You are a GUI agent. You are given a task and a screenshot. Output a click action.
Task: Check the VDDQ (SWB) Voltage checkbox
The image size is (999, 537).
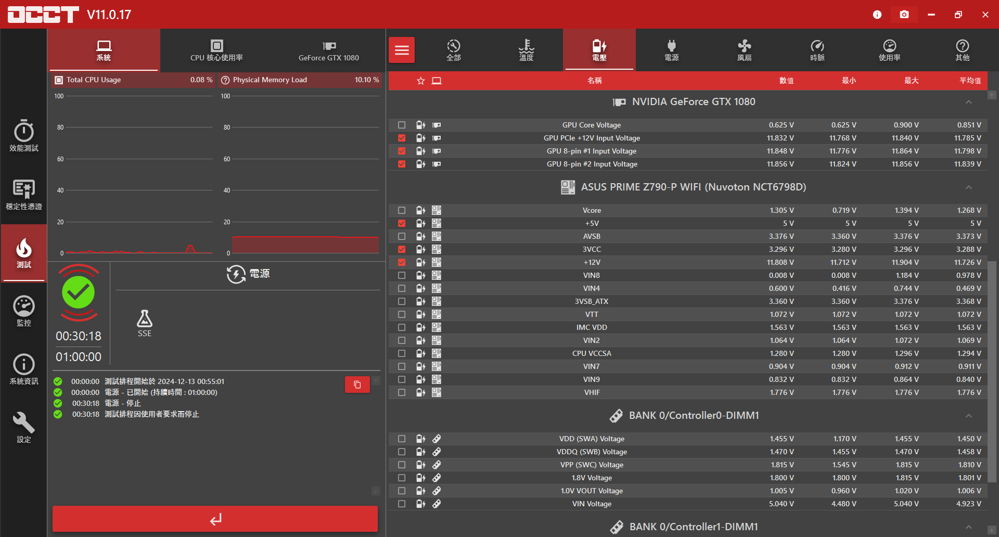(x=402, y=452)
